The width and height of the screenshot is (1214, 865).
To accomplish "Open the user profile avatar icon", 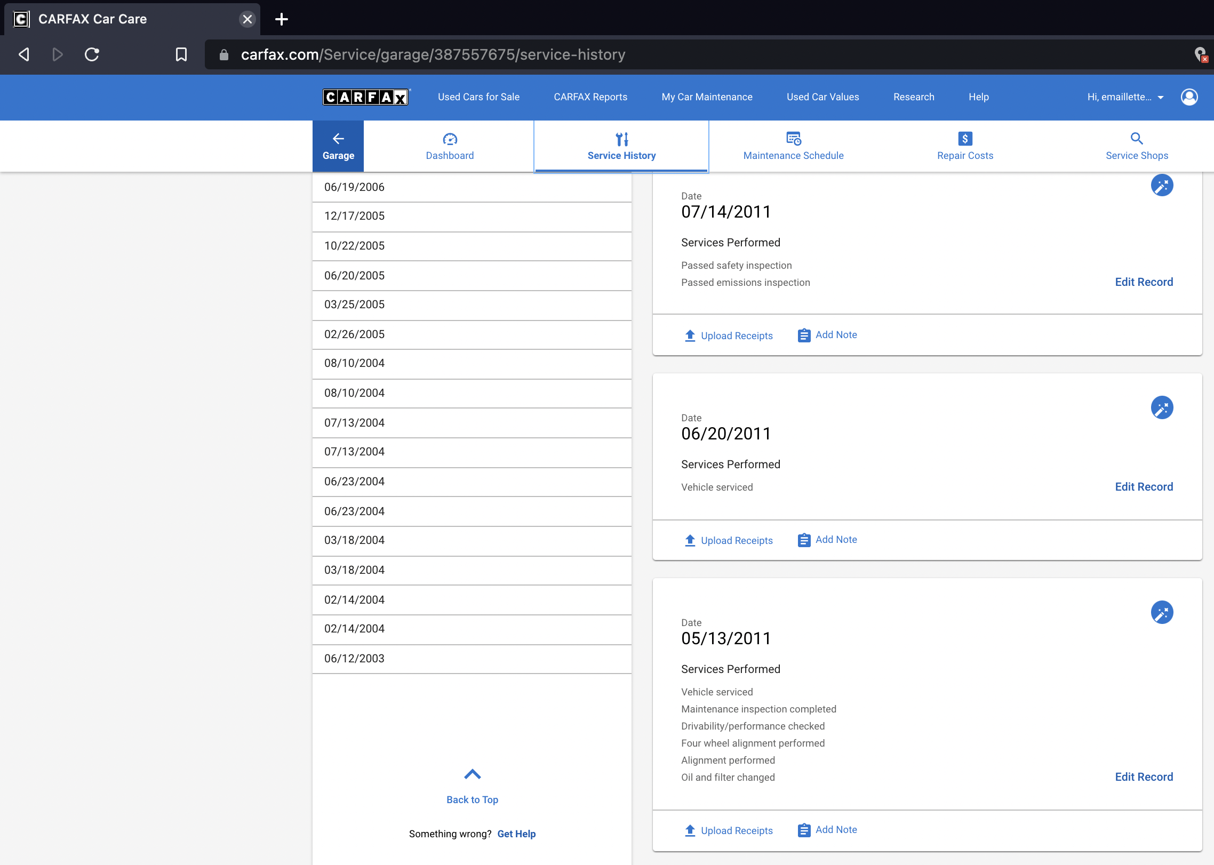I will 1189,97.
